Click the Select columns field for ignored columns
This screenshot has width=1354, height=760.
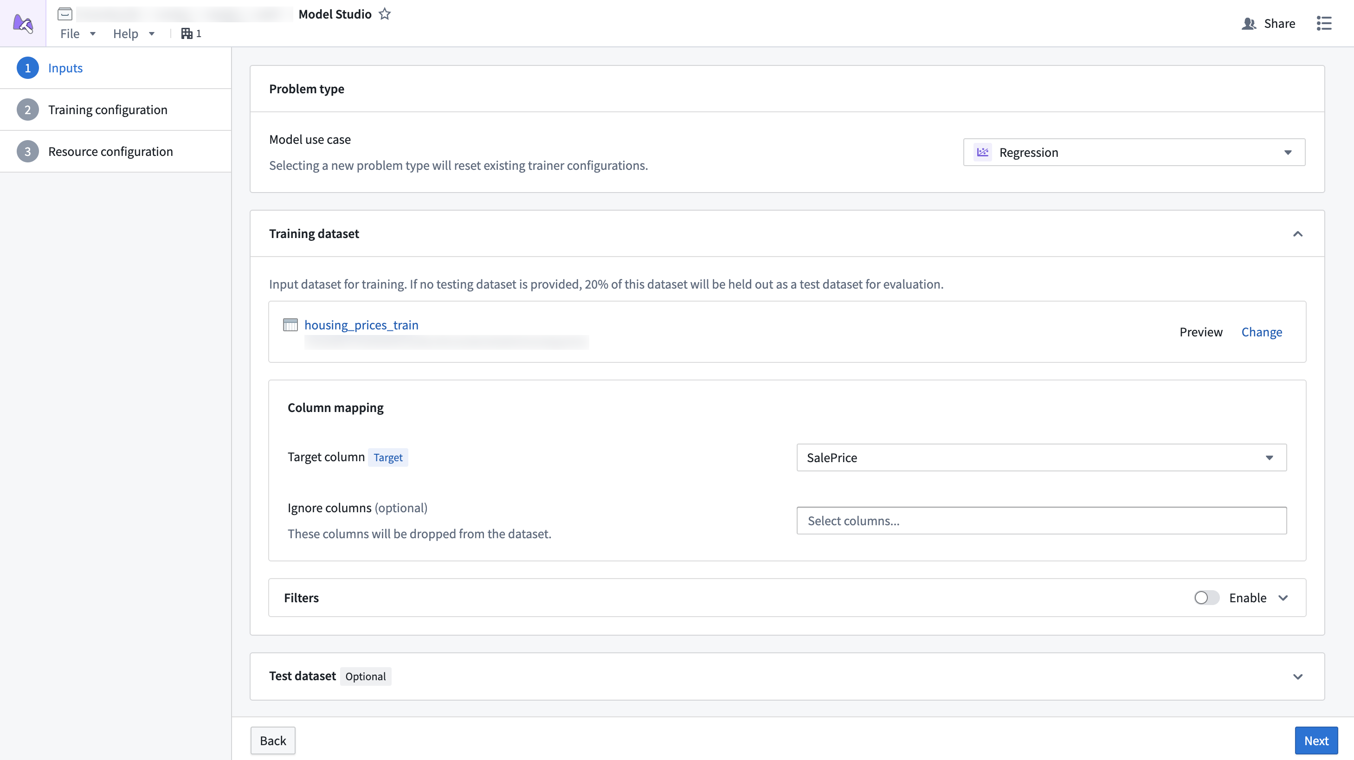coord(1041,520)
